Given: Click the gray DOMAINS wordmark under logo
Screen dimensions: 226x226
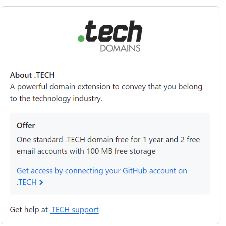Looking at the screenshot, I should [120, 48].
